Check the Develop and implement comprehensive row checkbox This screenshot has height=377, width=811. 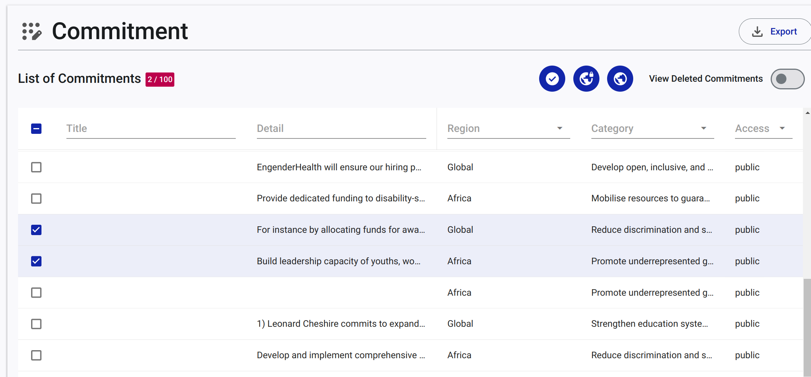(x=36, y=355)
